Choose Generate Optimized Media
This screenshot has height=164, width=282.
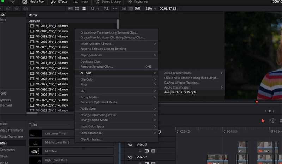click(99, 102)
